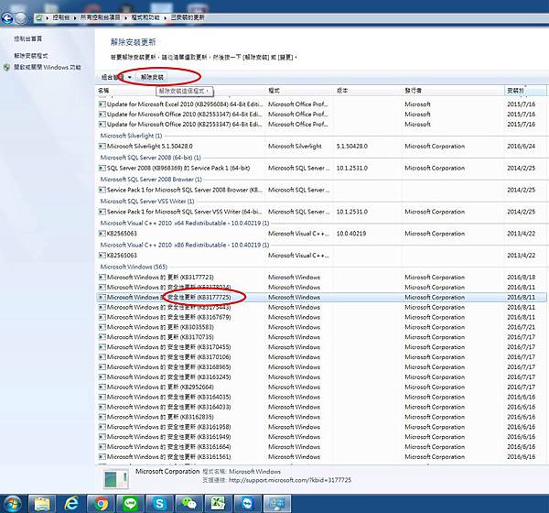Open the support.microsoft.com kbid=3177725 link
The height and width of the screenshot is (513, 549).
click(290, 480)
